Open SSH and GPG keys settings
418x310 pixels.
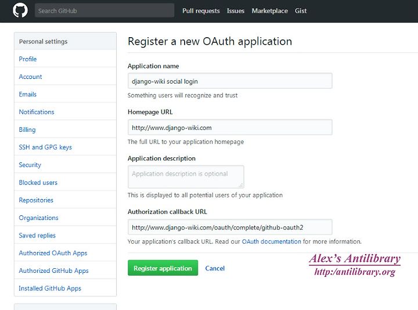tap(45, 147)
